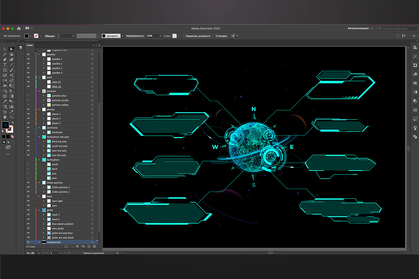Expand the planet 1 sublayer

44,114
